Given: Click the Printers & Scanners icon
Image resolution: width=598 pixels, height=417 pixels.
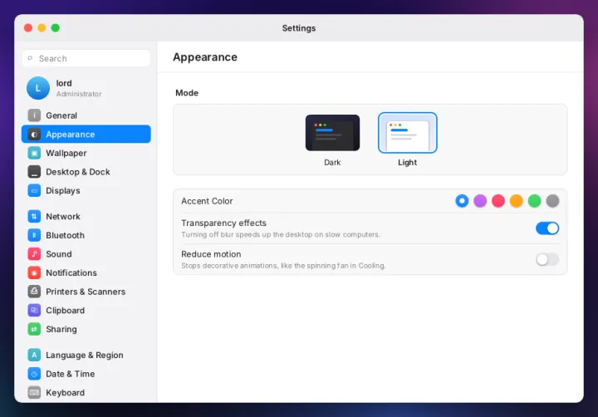Looking at the screenshot, I should 34,292.
